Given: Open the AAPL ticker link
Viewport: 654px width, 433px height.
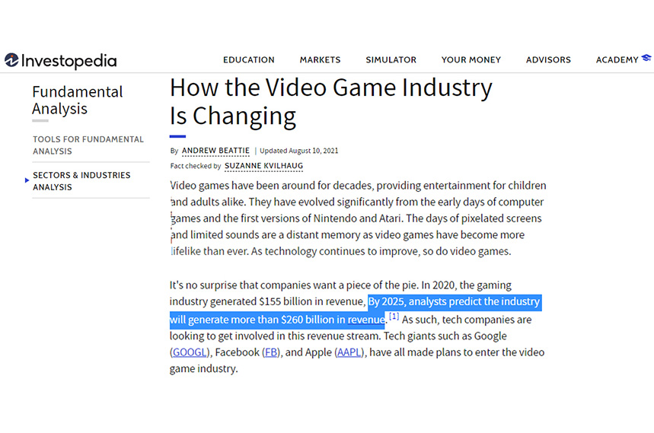Looking at the screenshot, I should pyautogui.click(x=349, y=352).
